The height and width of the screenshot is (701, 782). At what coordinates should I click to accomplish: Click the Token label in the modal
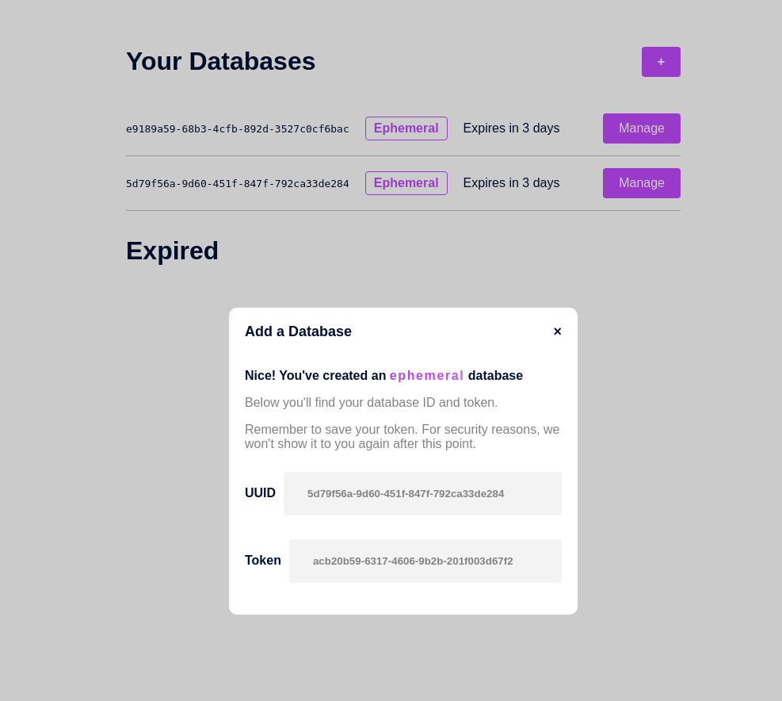click(262, 561)
